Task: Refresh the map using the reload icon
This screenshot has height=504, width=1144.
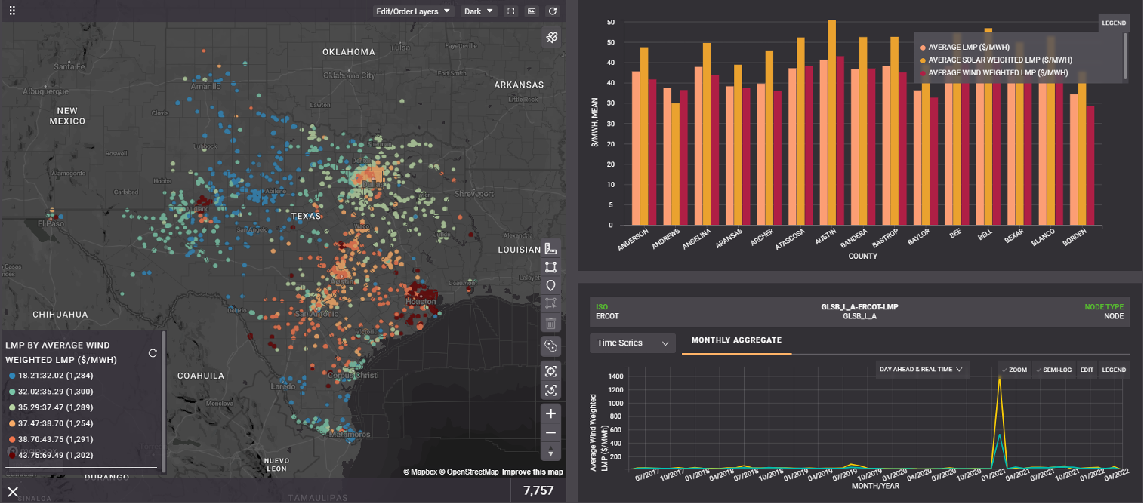Action: pos(553,11)
